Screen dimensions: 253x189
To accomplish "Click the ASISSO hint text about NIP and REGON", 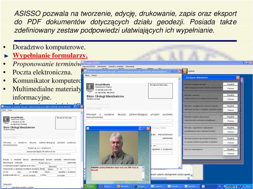I will (115, 169).
